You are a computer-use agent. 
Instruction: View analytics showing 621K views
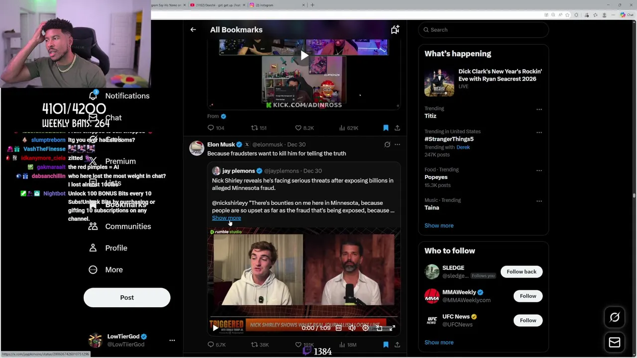pyautogui.click(x=348, y=128)
